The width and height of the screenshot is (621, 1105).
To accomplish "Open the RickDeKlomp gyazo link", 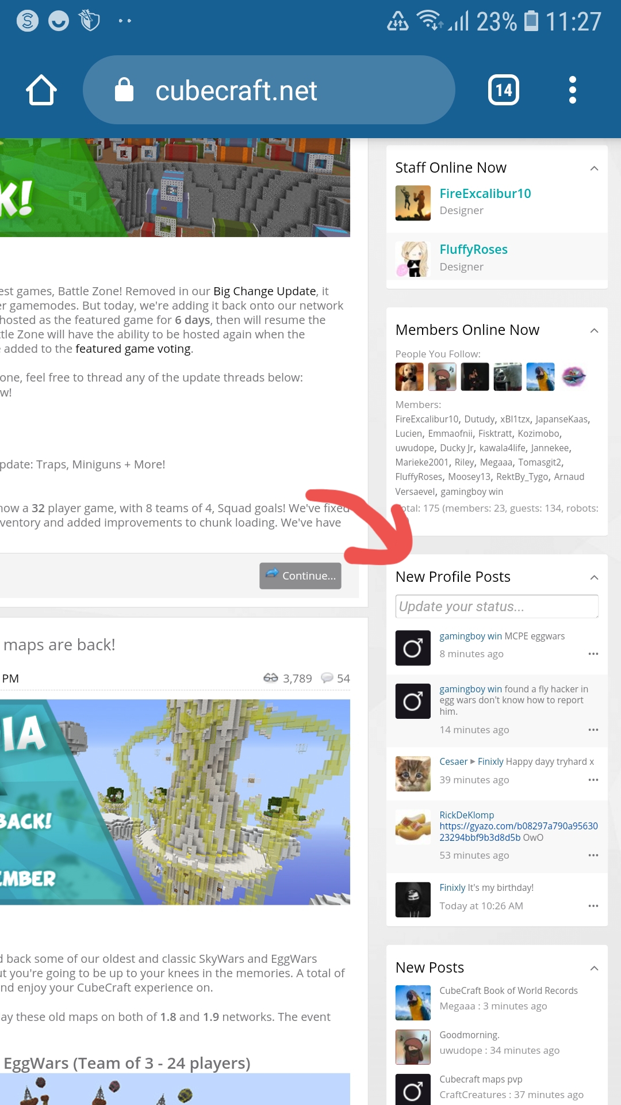I will [519, 832].
